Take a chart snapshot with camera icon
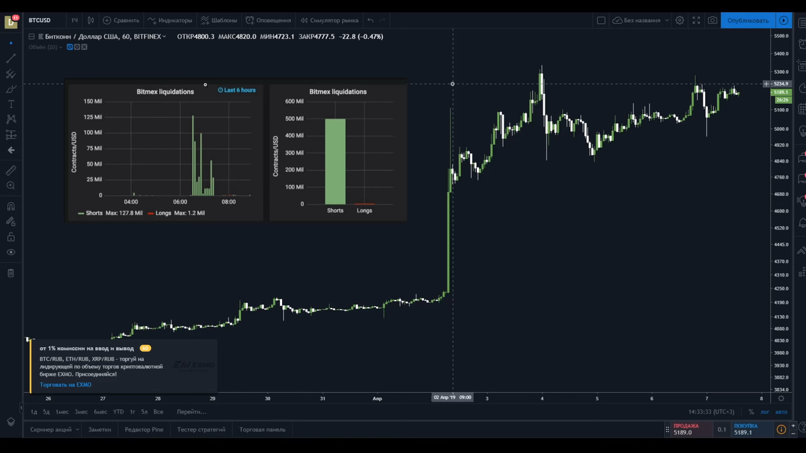The width and height of the screenshot is (806, 453). [713, 20]
